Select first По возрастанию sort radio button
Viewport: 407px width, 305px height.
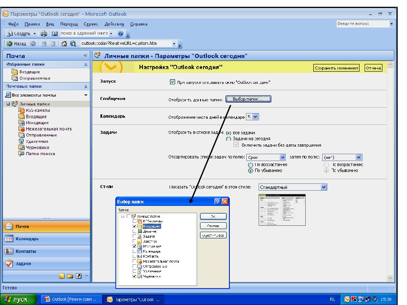click(x=251, y=165)
